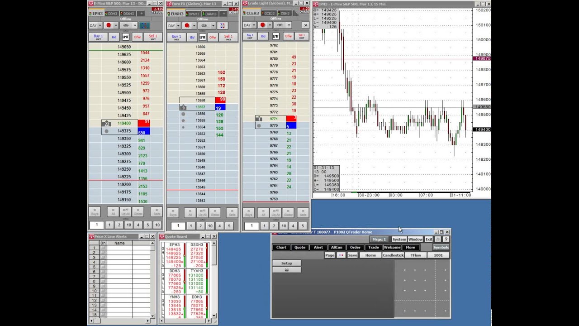Click Liq All in Euro FX window
Viewport: 579px width, 326px height.
click(x=203, y=212)
